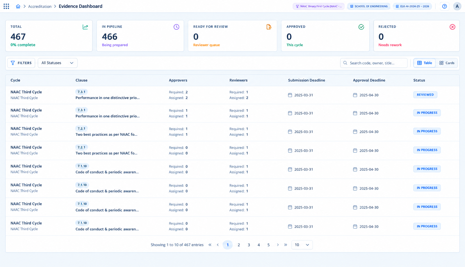Click the trend chart icon on Total card
The height and width of the screenshot is (267, 465).
(x=85, y=27)
